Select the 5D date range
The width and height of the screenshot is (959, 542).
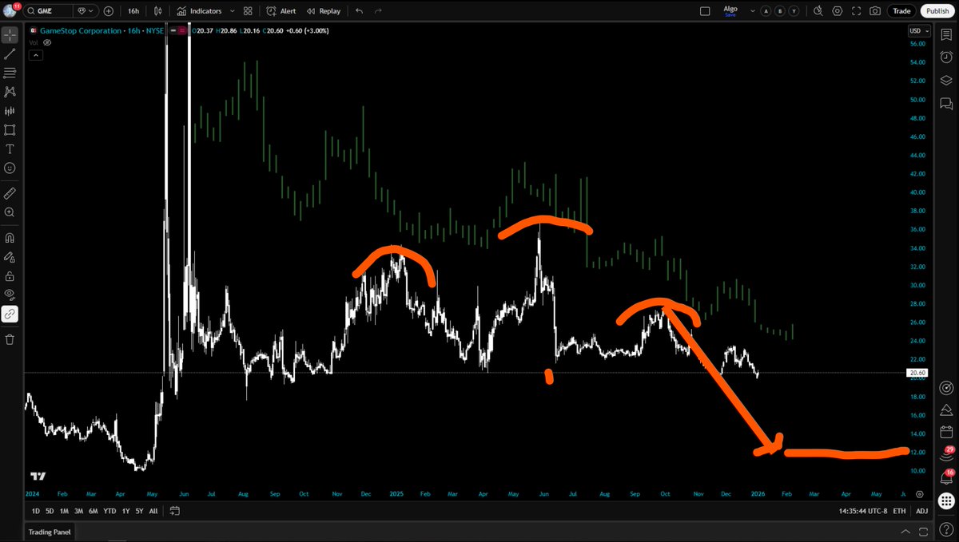tap(50, 511)
